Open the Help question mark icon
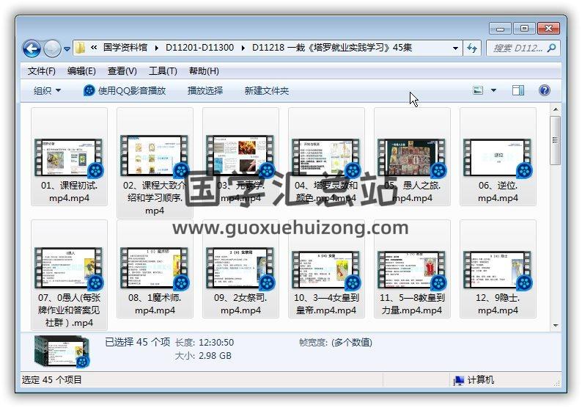The height and width of the screenshot is (408, 582). pos(544,90)
